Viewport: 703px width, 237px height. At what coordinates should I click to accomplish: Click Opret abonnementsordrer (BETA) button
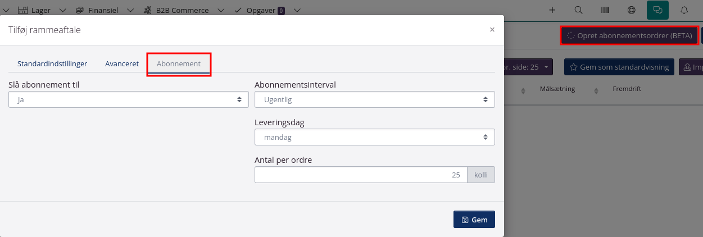629,35
